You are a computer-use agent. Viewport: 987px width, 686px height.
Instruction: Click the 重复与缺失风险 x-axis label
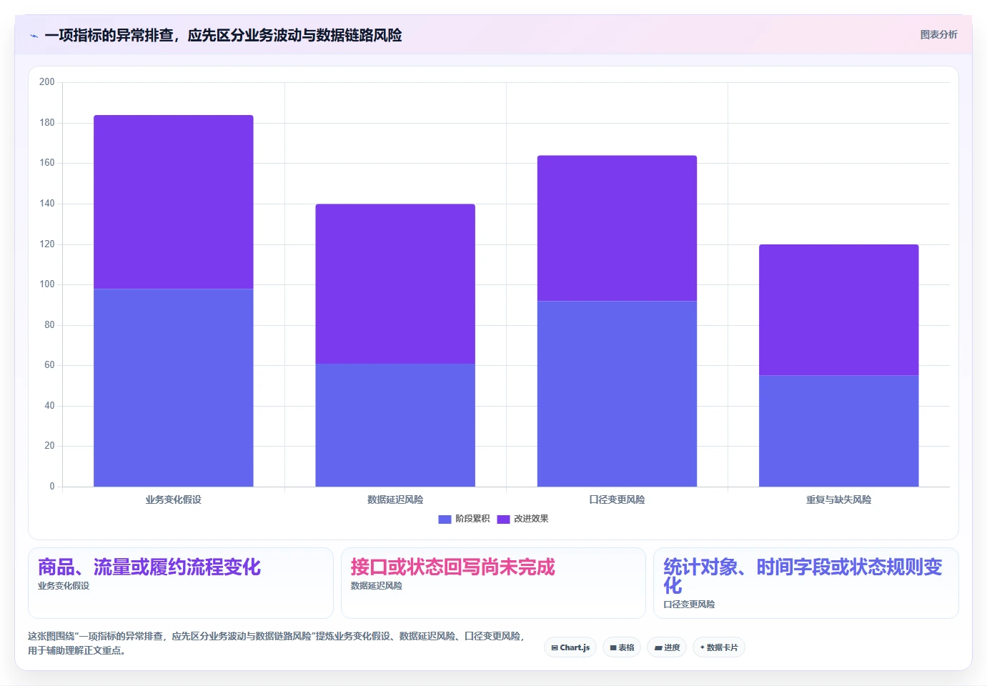coord(839,499)
